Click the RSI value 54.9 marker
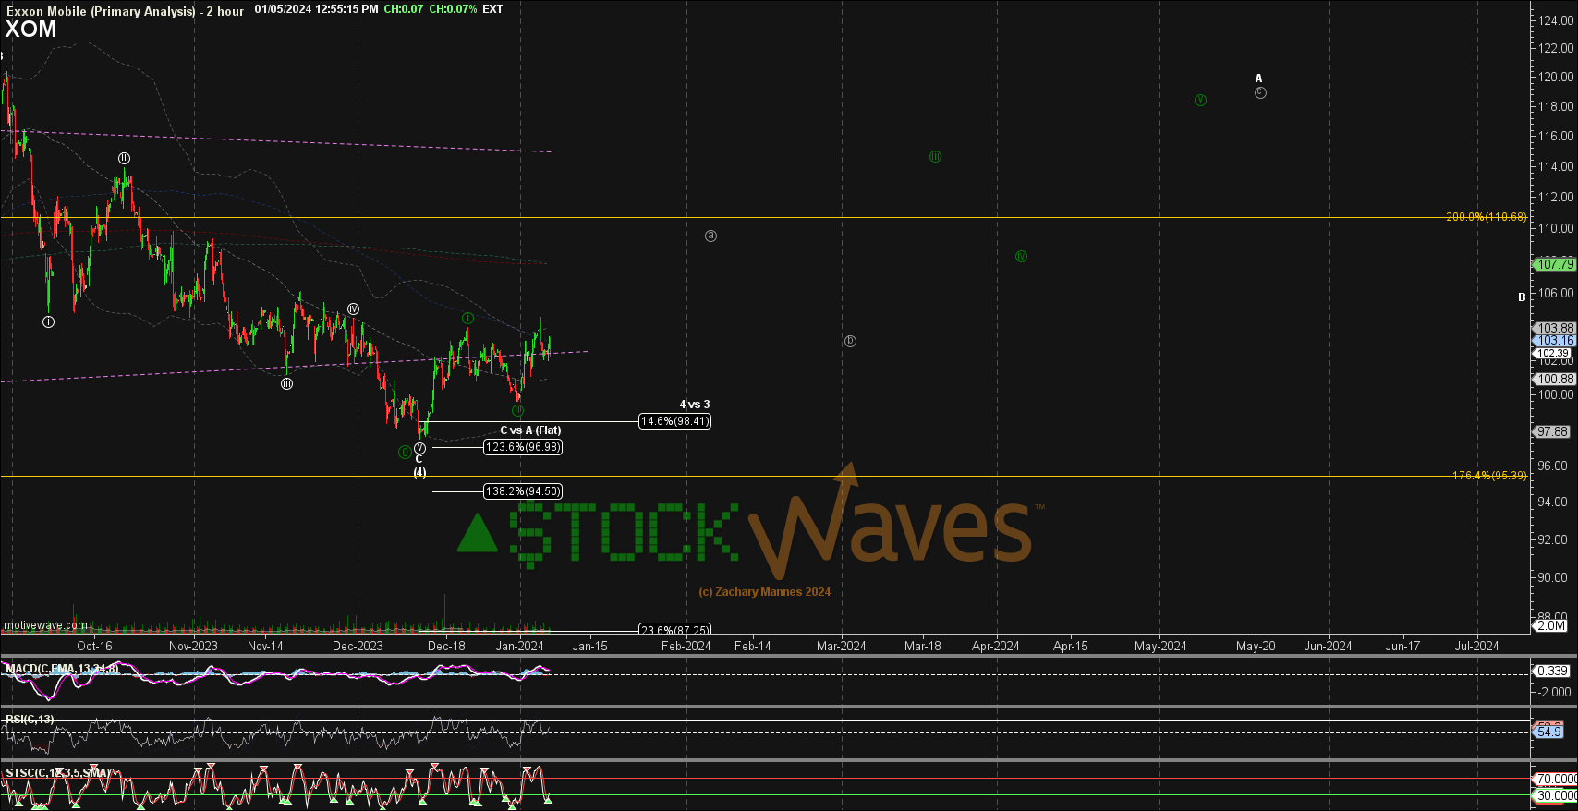 coord(1549,732)
